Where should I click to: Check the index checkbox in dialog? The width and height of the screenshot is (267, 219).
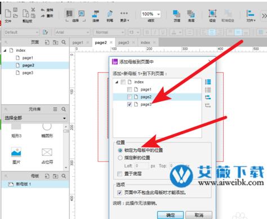click(x=123, y=82)
